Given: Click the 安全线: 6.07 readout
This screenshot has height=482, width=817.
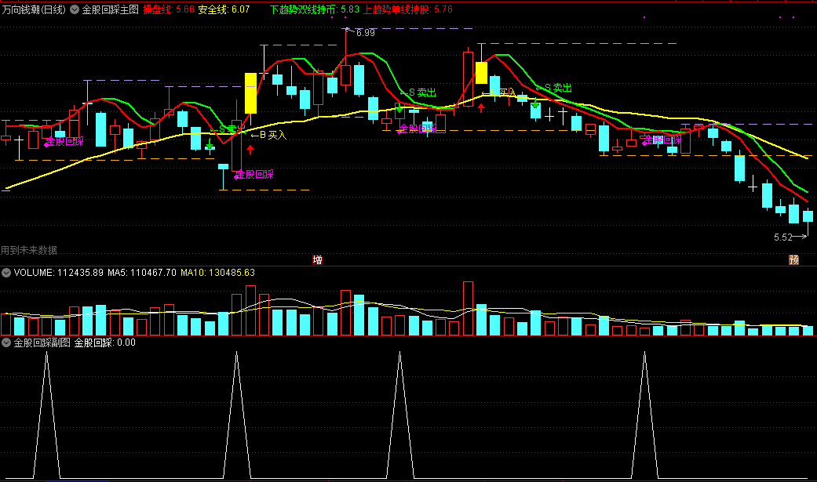Looking at the screenshot, I should point(224,9).
